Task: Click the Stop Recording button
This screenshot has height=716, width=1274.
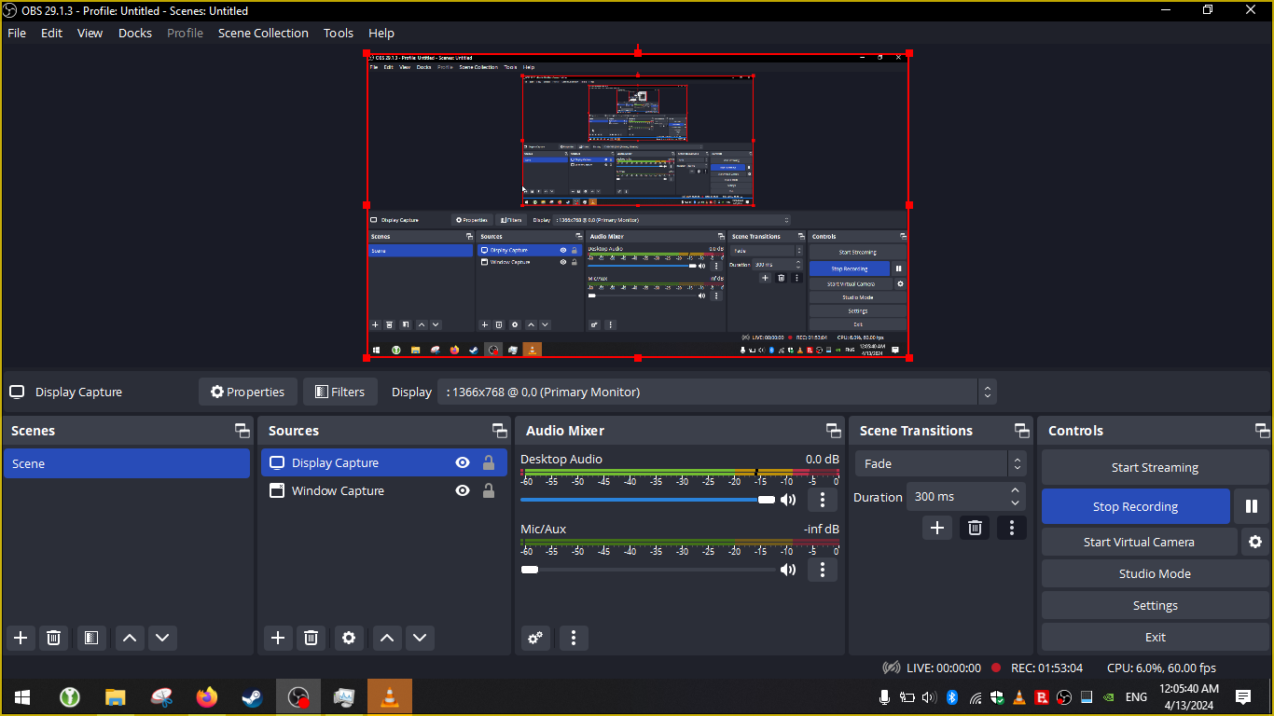Action: (x=1135, y=506)
